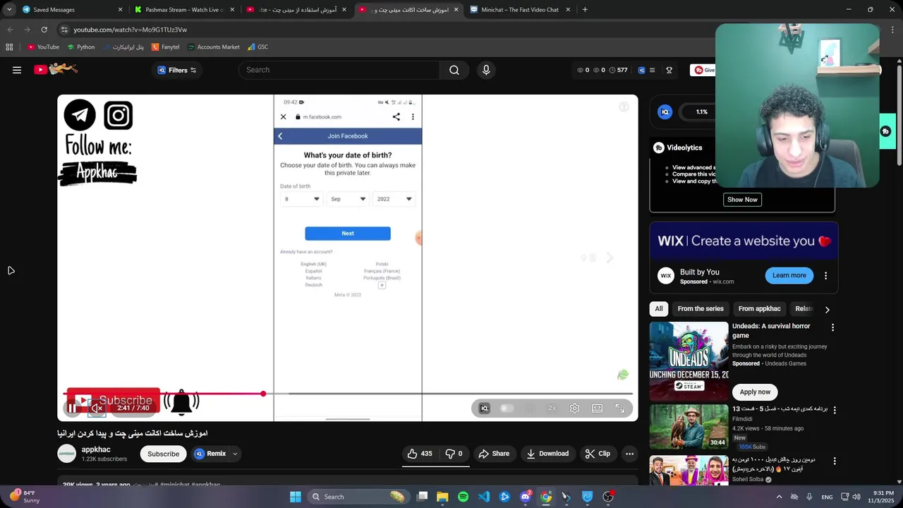Open Visual Studio Code from the taskbar

point(484,497)
